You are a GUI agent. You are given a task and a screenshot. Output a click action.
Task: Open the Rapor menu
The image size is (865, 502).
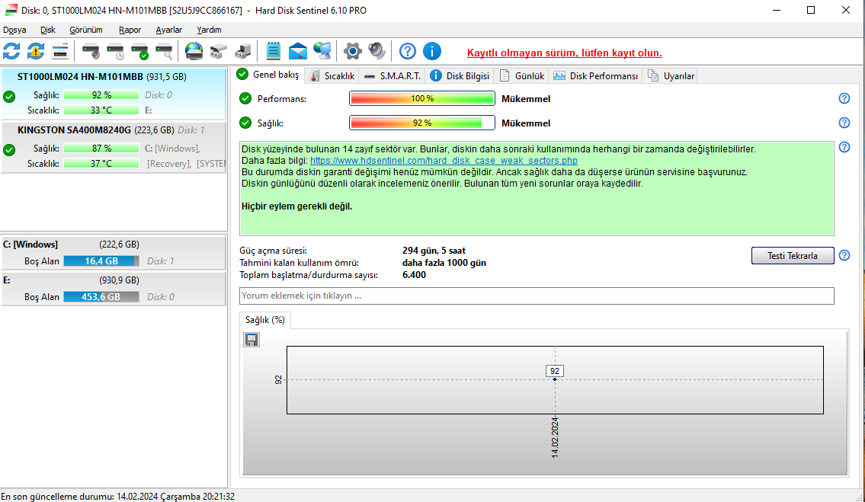click(x=130, y=30)
